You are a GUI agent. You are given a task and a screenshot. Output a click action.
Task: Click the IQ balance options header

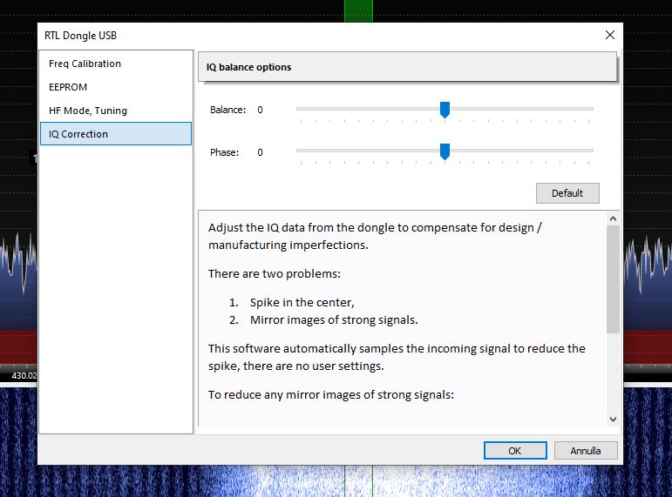click(408, 67)
